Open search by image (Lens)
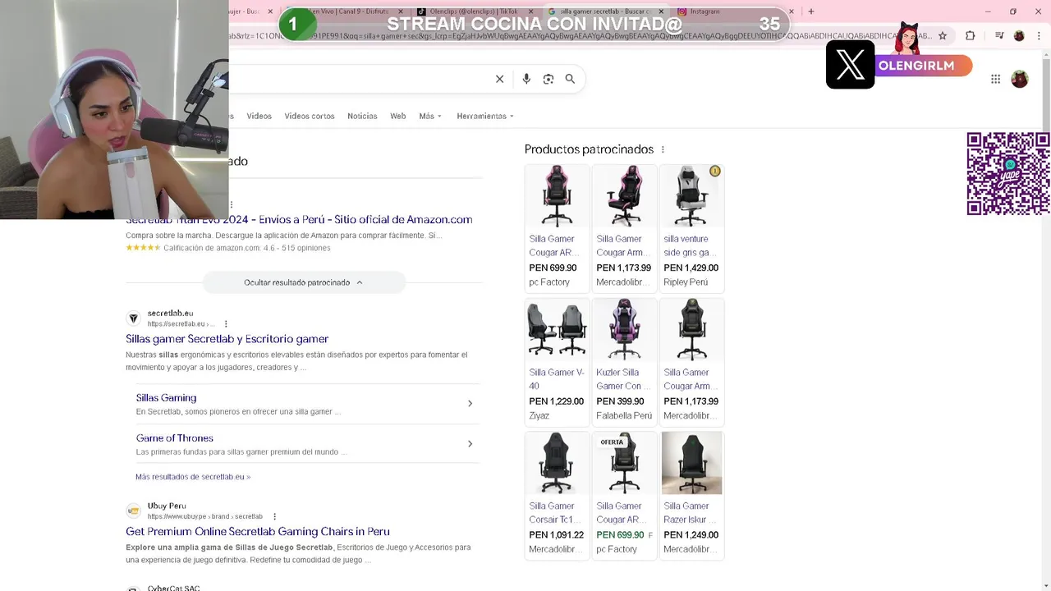This screenshot has width=1051, height=591. [x=548, y=79]
